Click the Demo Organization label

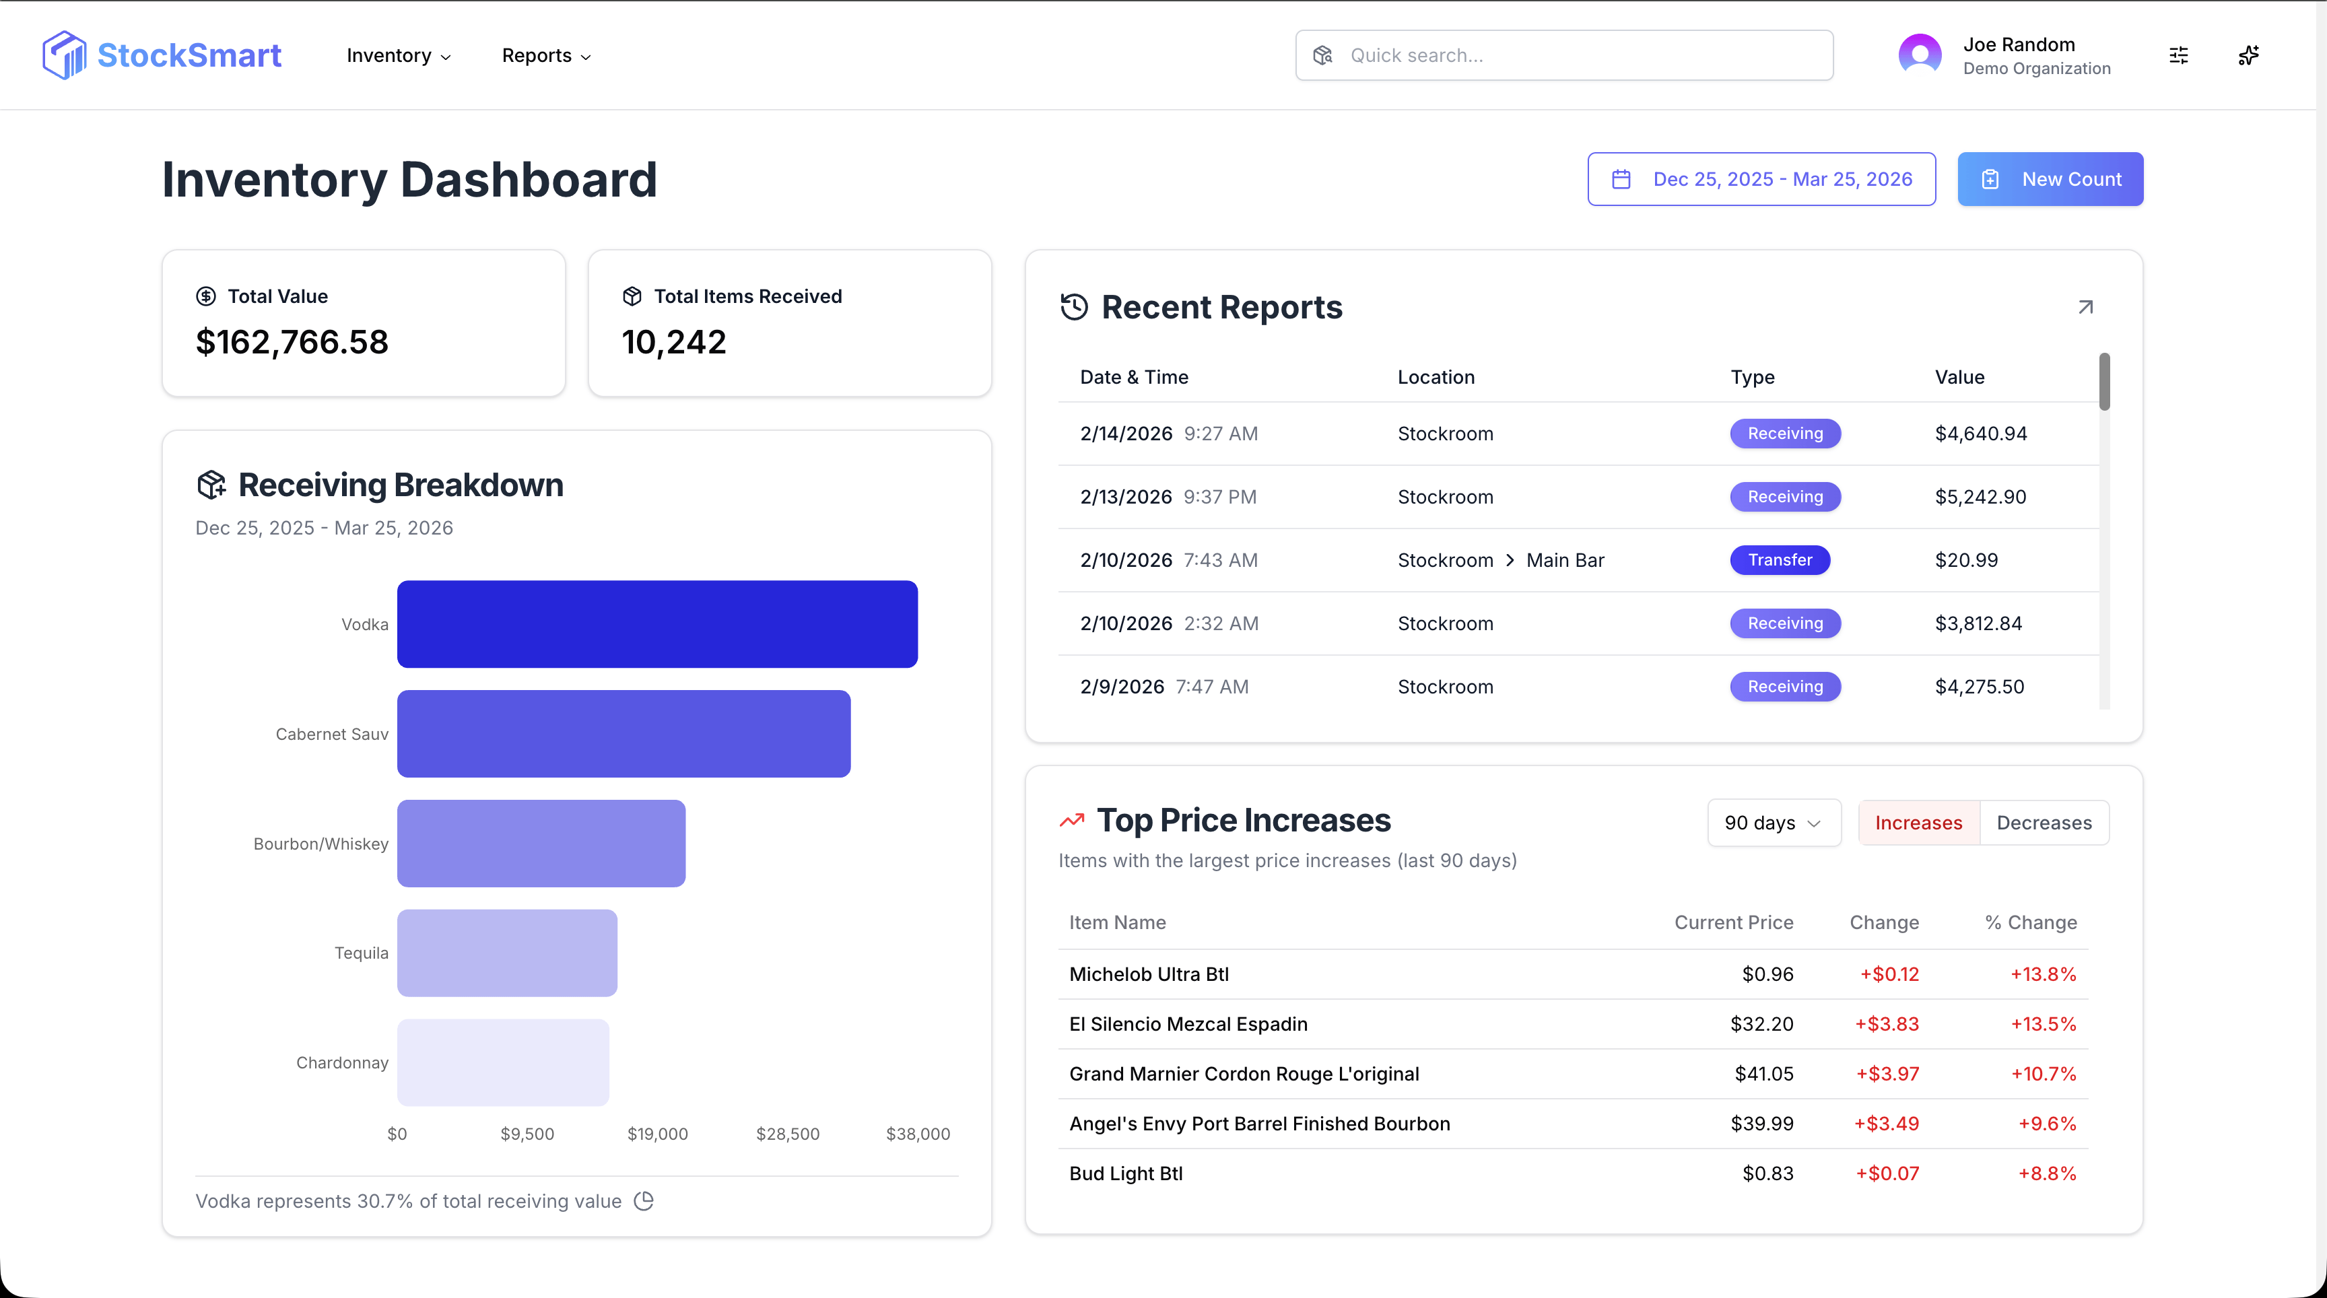click(x=2036, y=69)
